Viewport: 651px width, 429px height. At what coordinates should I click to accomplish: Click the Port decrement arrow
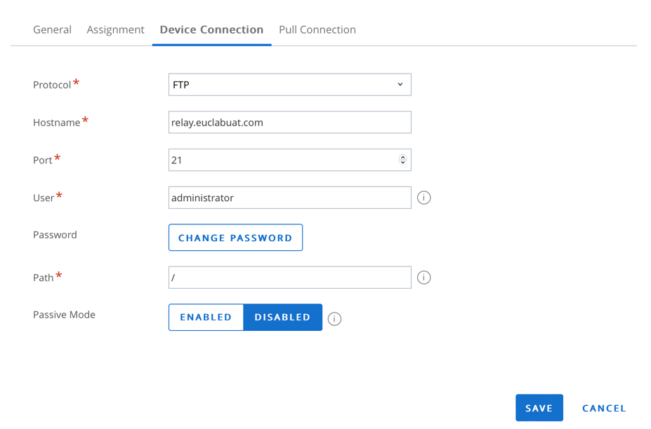(x=402, y=163)
